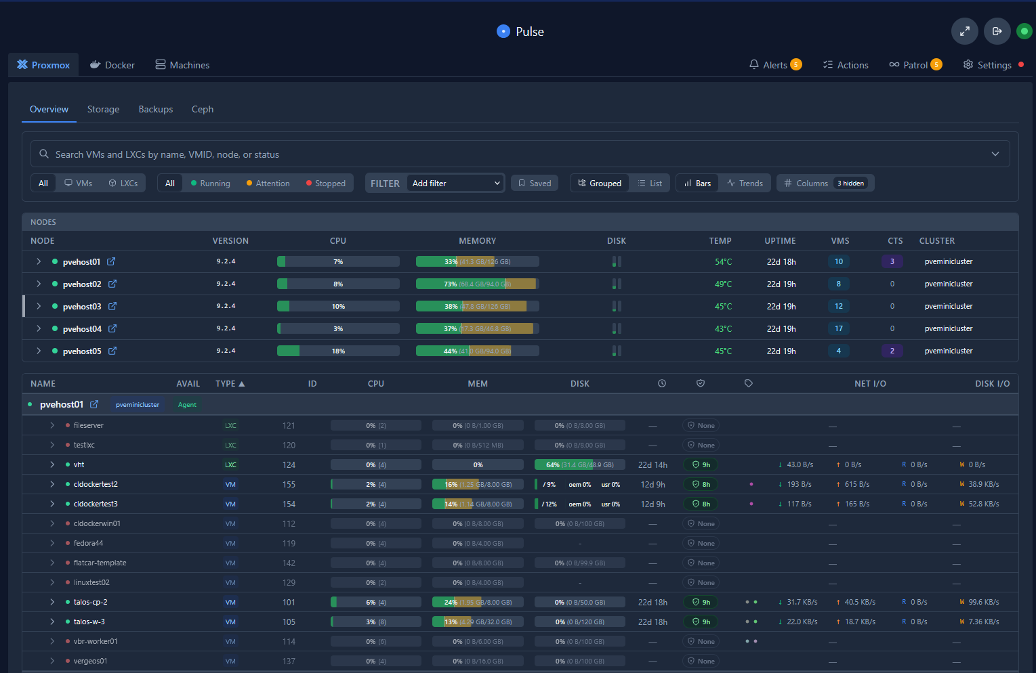Click the tag column header icon
The width and height of the screenshot is (1036, 673).
pos(749,383)
